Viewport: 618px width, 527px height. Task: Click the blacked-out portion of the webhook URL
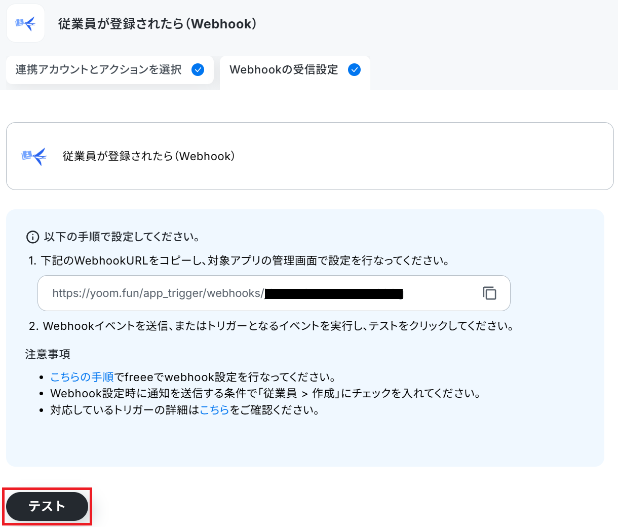(x=334, y=293)
